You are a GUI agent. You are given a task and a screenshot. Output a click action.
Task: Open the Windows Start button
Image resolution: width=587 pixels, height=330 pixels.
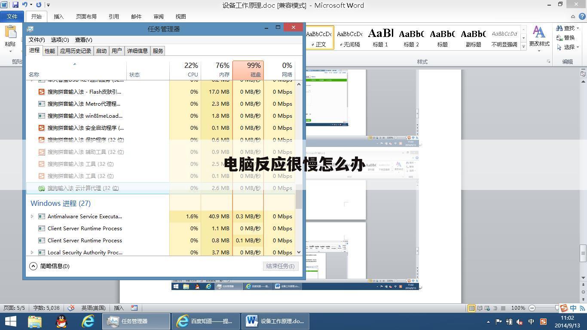click(11, 321)
